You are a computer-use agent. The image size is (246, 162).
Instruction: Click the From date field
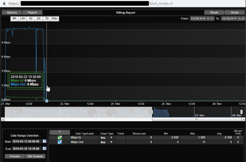tap(202, 19)
